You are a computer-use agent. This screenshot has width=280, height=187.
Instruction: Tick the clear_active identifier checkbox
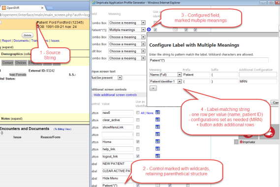click(138, 120)
